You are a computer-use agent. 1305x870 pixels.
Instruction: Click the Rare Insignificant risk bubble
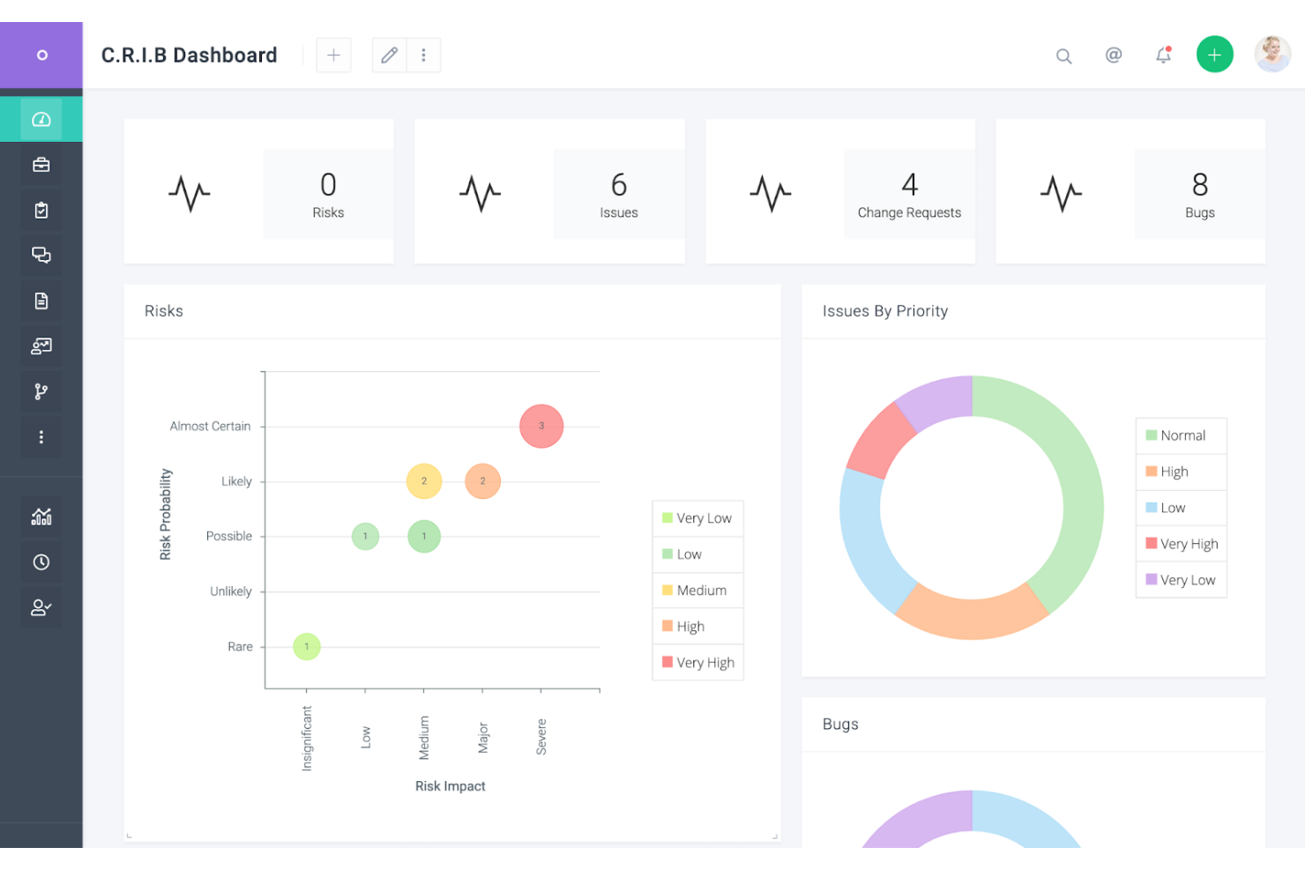point(307,647)
